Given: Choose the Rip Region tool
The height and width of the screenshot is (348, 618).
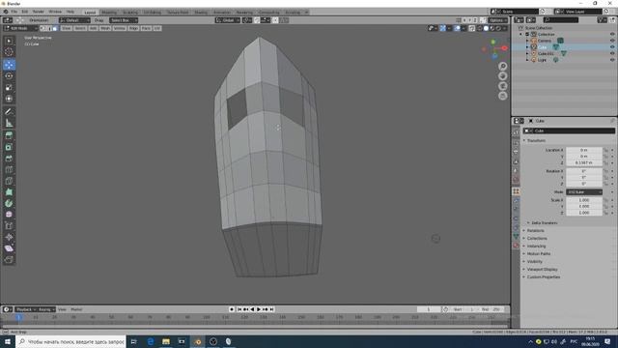Looking at the screenshot, I should click(x=9, y=260).
